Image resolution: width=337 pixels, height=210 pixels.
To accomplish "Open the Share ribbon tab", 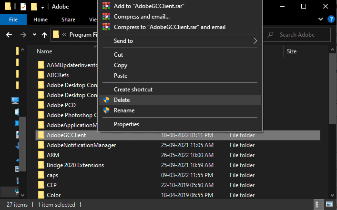I will click(x=68, y=20).
